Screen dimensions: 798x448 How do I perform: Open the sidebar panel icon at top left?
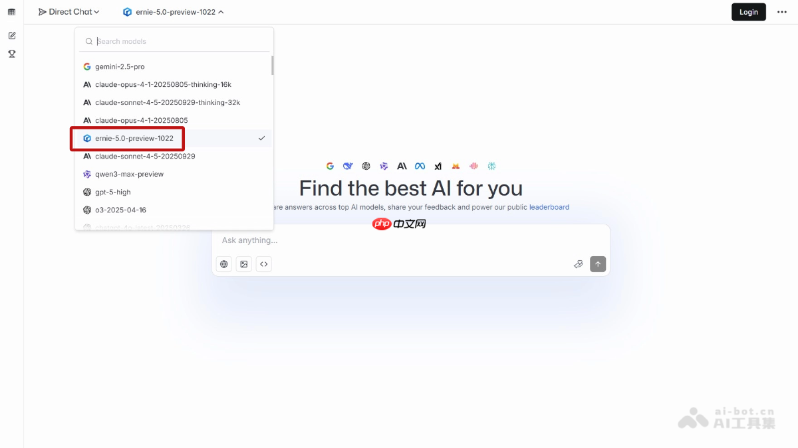pos(11,12)
